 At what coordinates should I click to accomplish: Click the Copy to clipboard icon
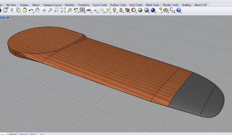point(18,10)
